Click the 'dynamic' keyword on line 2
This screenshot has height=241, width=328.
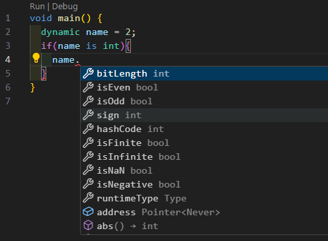click(60, 32)
